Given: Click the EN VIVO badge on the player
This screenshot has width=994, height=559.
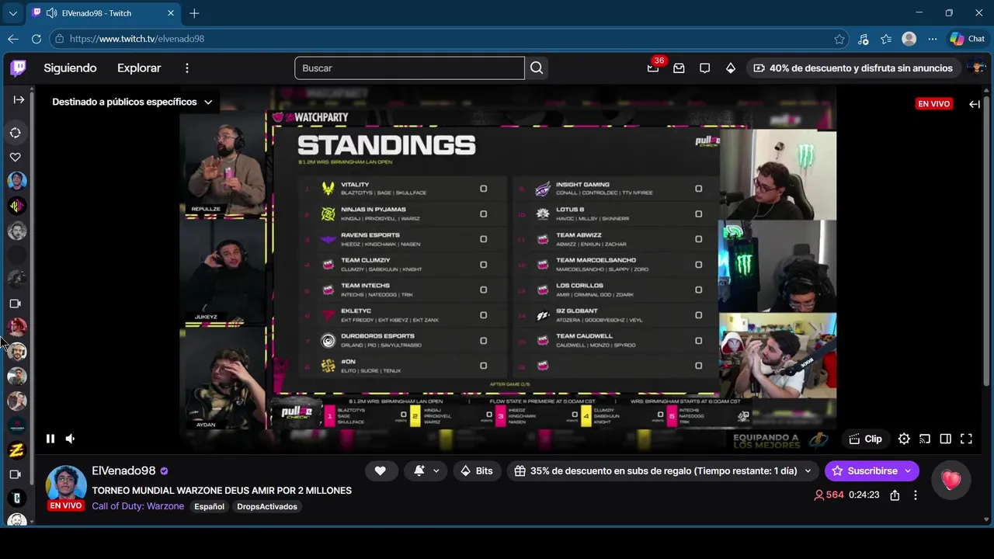Looking at the screenshot, I should pos(934,103).
